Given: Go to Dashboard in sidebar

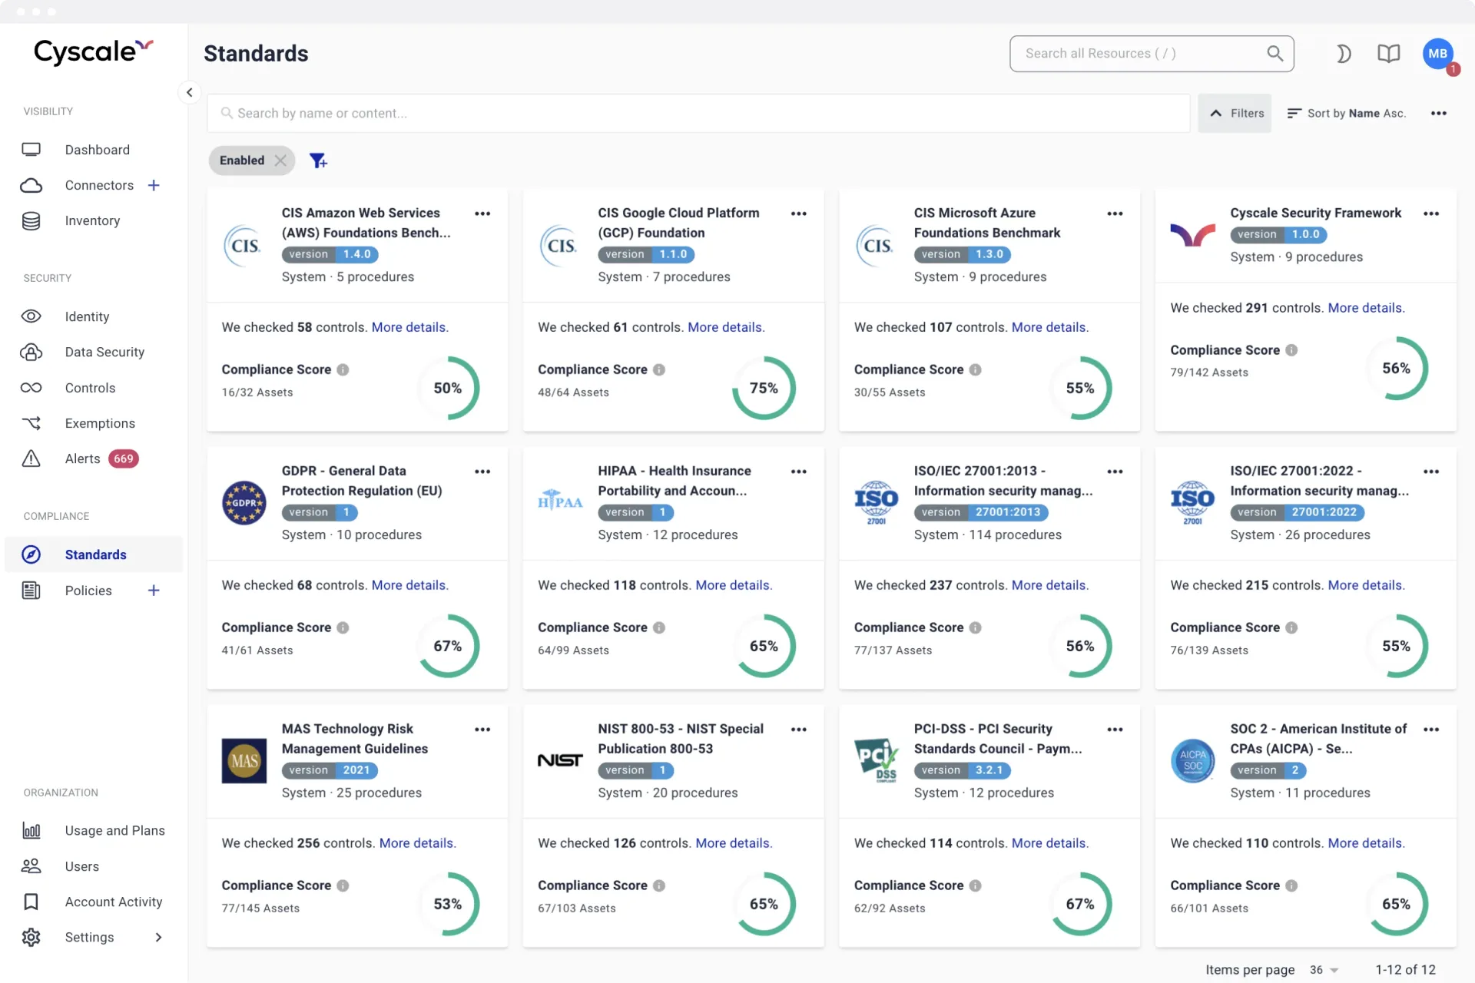Looking at the screenshot, I should tap(97, 150).
